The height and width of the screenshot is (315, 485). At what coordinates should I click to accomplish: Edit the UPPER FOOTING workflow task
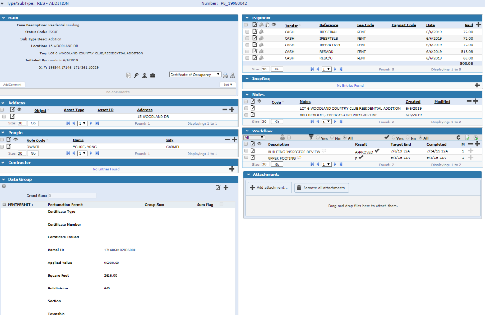point(253,157)
